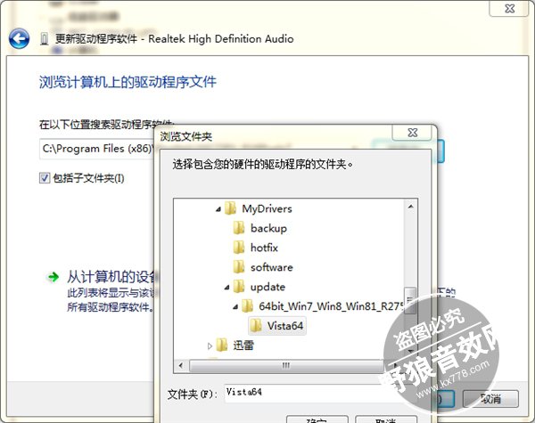Toggle the 包括子文件夹 checkbox

[x=45, y=178]
